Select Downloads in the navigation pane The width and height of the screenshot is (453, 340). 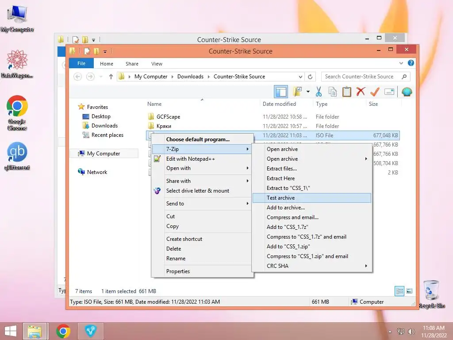point(104,125)
